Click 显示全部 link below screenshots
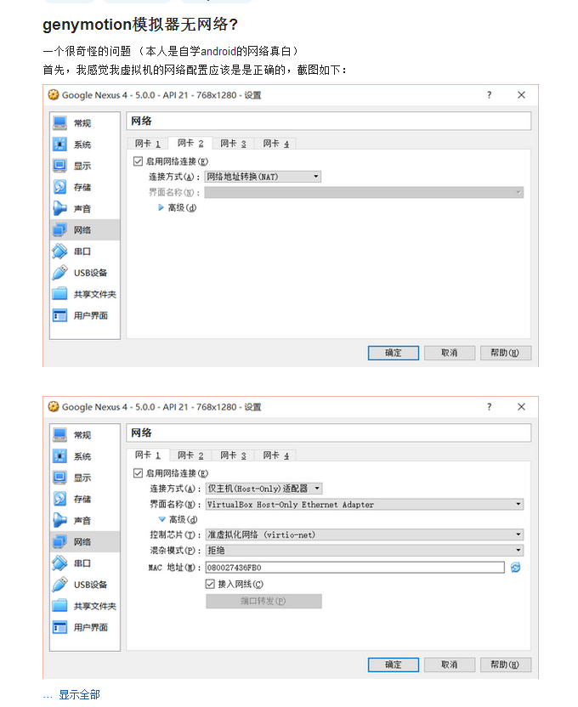The width and height of the screenshot is (578, 707). [x=79, y=694]
